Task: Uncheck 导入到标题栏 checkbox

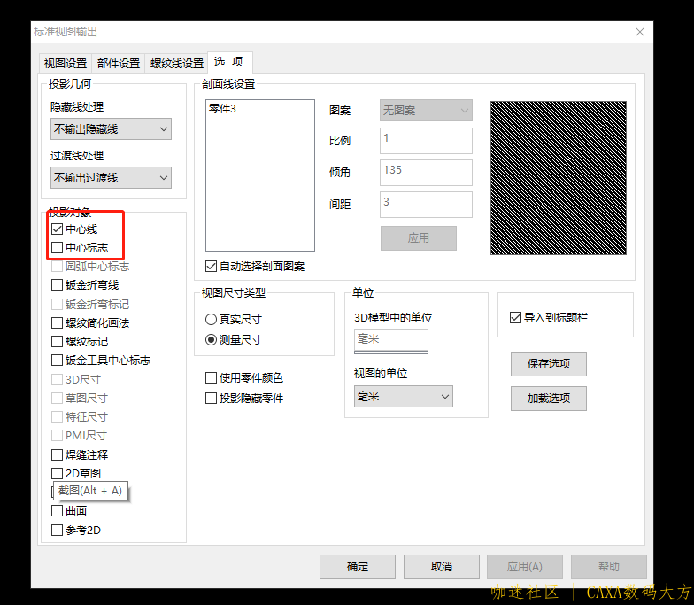Action: tap(515, 317)
